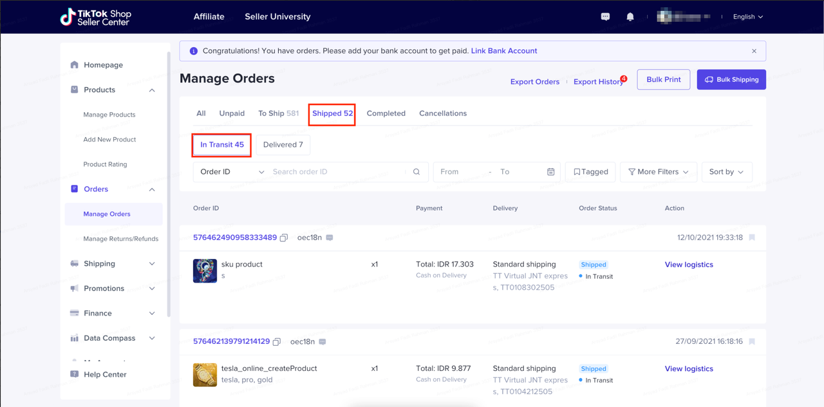This screenshot has width=824, height=407.
Task: Open the Sort by dropdown
Action: click(x=726, y=172)
